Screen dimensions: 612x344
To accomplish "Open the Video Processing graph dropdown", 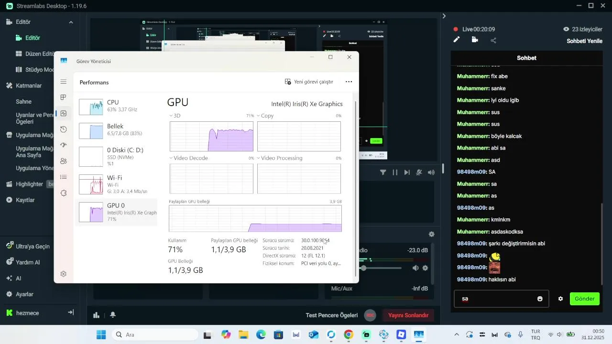I will 280,158.
